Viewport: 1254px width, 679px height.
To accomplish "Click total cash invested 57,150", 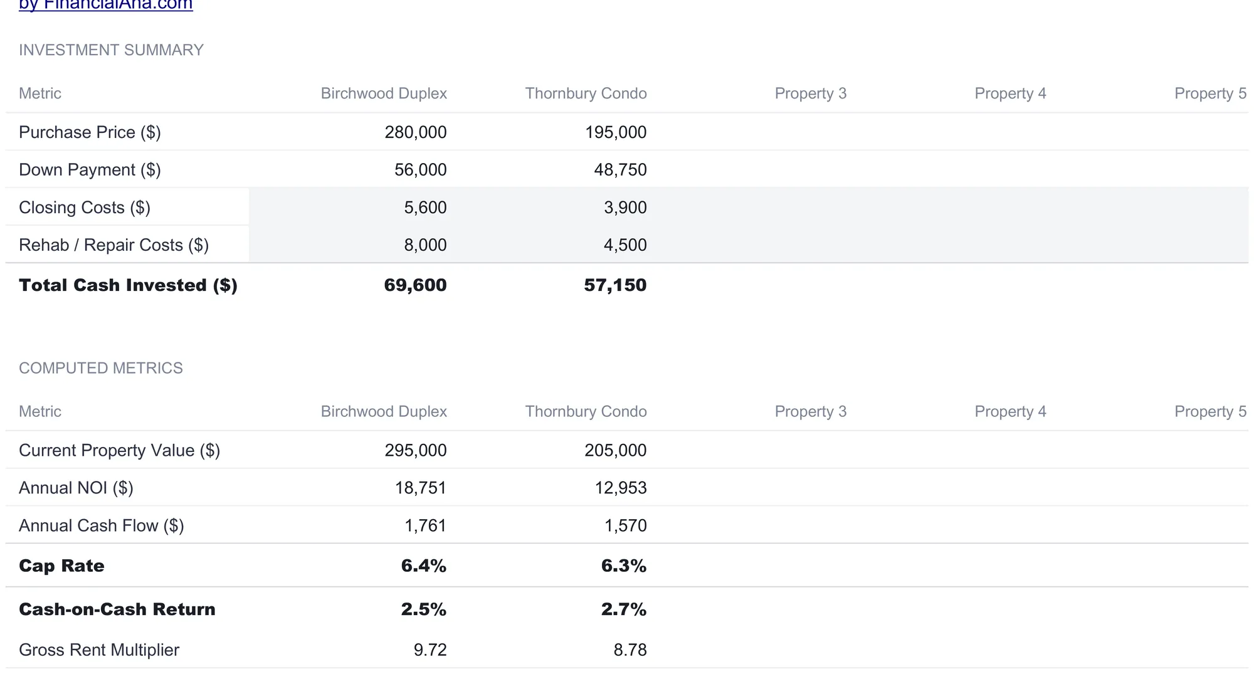I will point(616,285).
